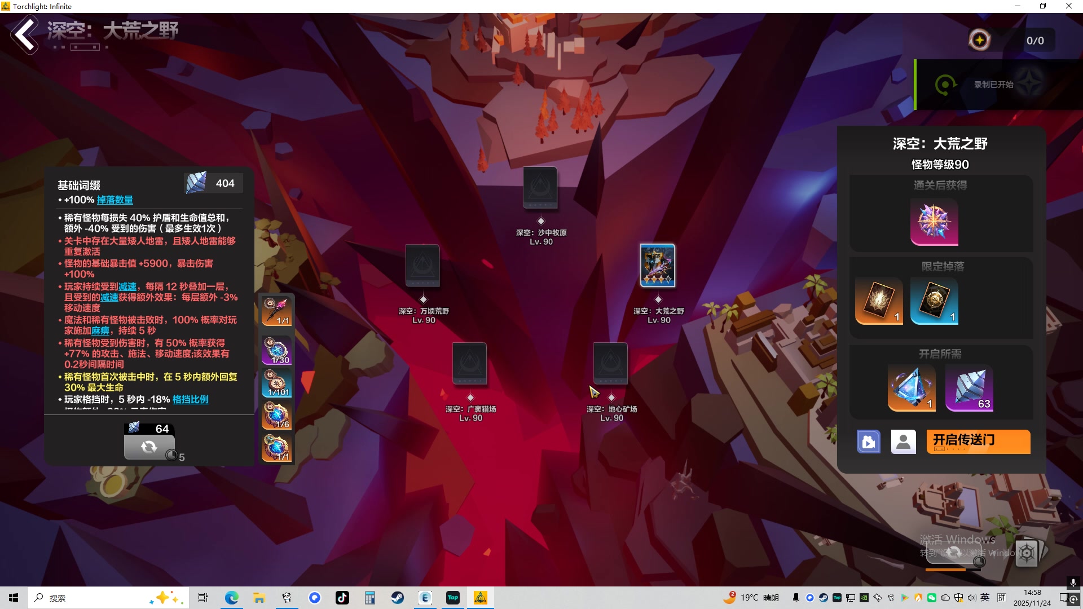This screenshot has width=1083, height=609.
Task: Select the 深空:广袤猎场 map card
Action: (469, 364)
